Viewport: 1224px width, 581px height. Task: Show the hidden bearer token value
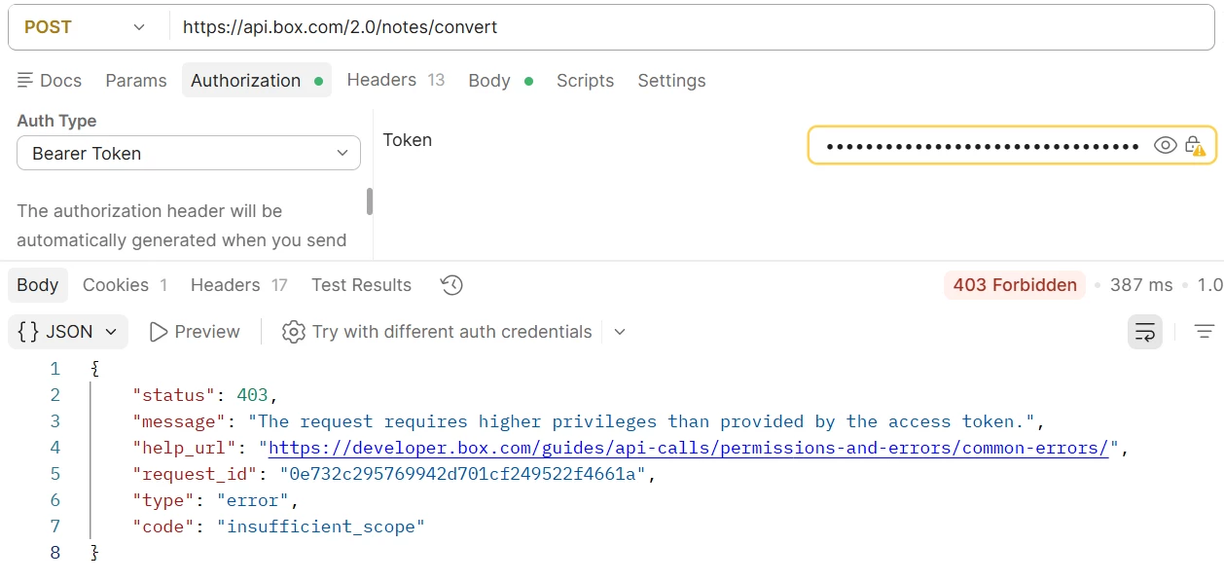tap(1165, 146)
